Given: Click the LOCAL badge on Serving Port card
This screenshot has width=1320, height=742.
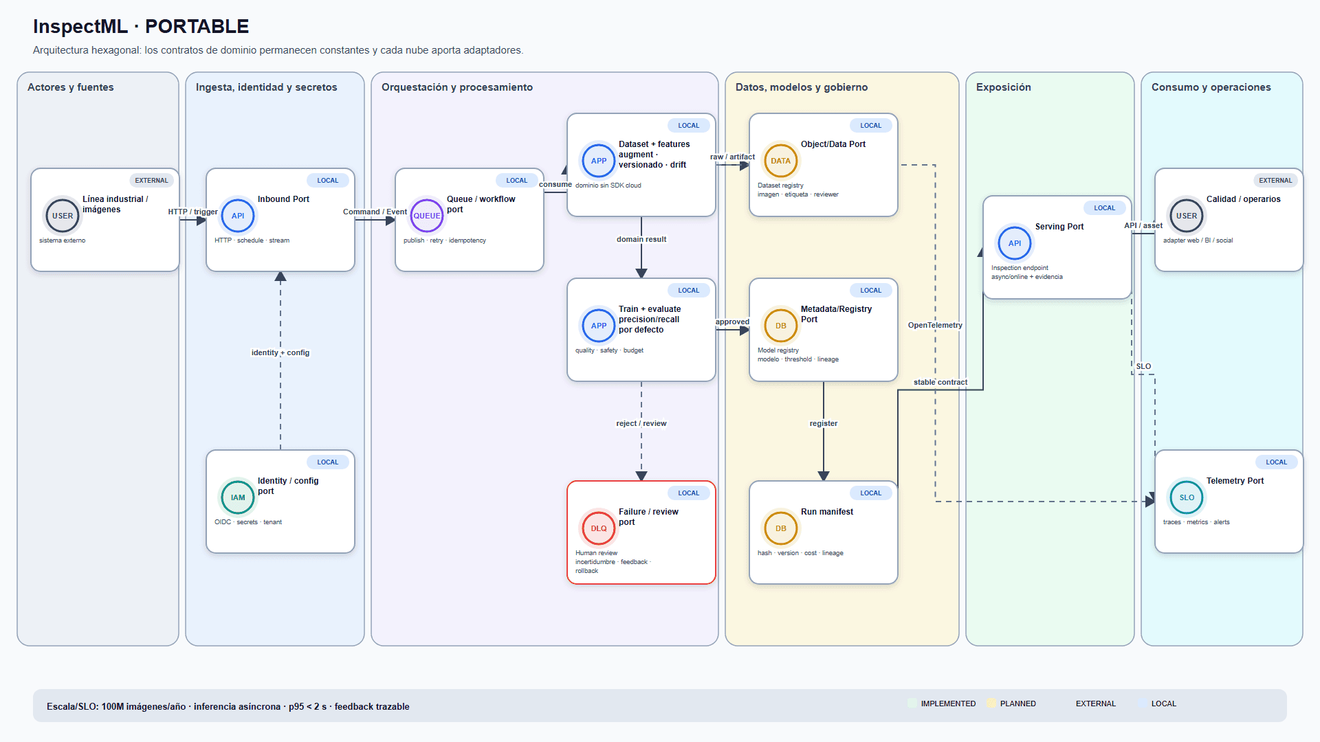Looking at the screenshot, I should click(x=1105, y=208).
